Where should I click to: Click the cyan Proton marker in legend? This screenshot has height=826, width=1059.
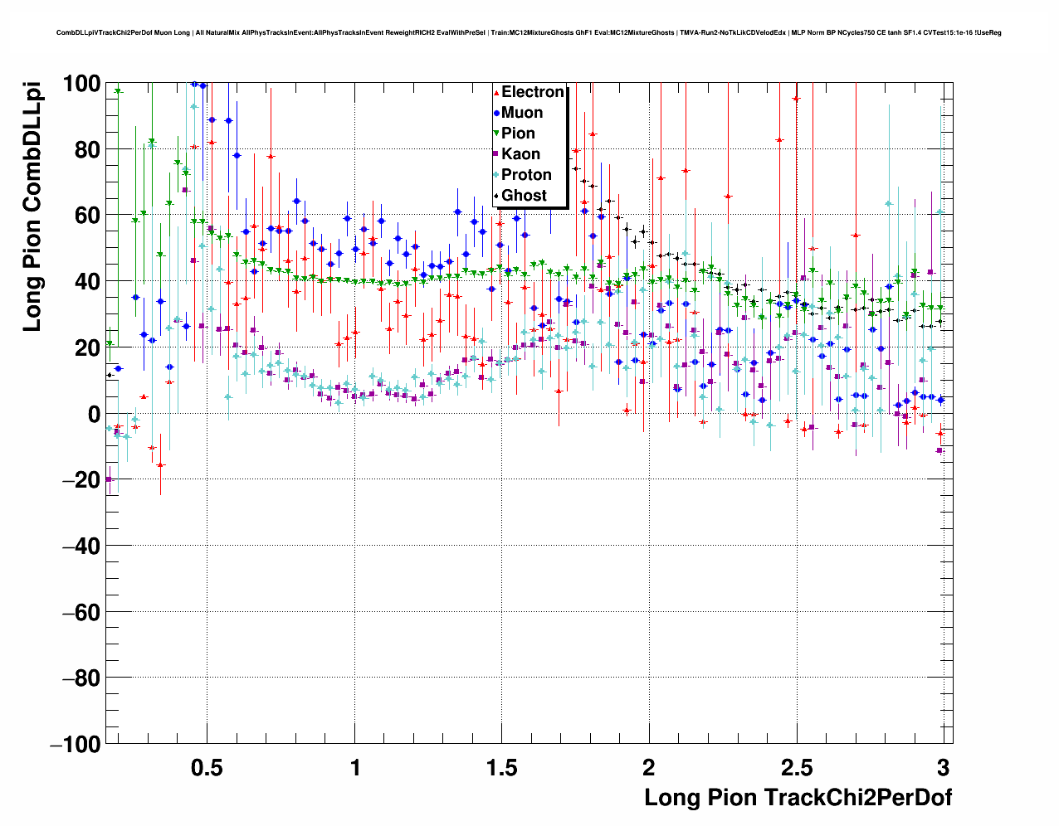pos(496,175)
